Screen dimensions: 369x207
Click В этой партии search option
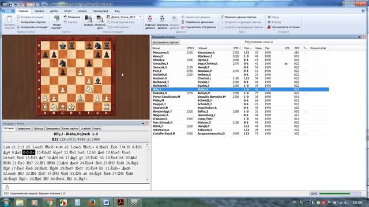click(x=118, y=27)
